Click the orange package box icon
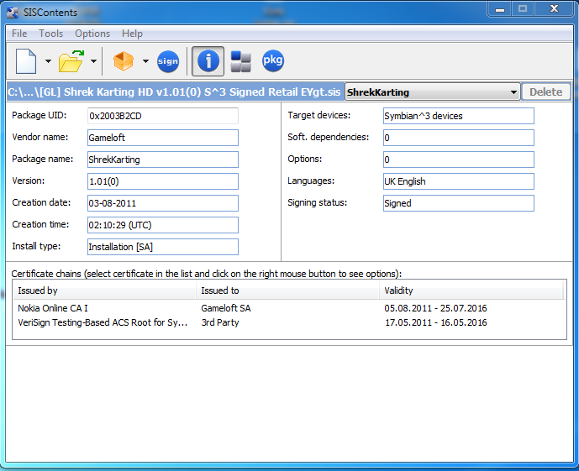This screenshot has height=471, width=579. pos(124,60)
